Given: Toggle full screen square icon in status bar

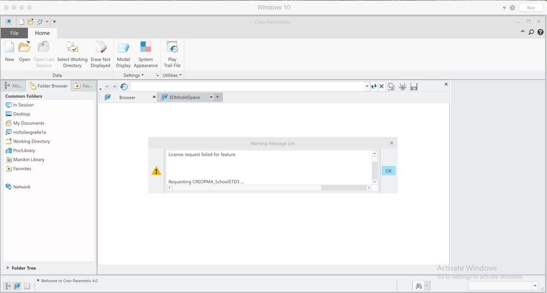Looking at the screenshot, I should (x=27, y=286).
